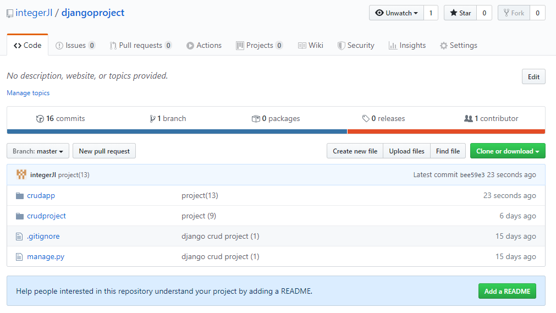Click the crudproject folder icon
Screen dimensions: 556x313
point(20,216)
